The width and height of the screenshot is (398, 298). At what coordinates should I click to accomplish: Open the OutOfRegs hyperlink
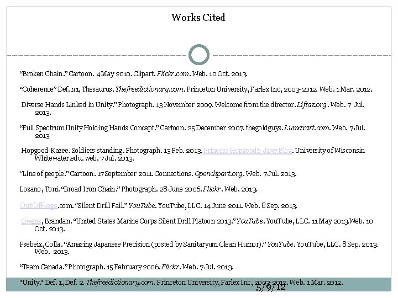point(39,205)
